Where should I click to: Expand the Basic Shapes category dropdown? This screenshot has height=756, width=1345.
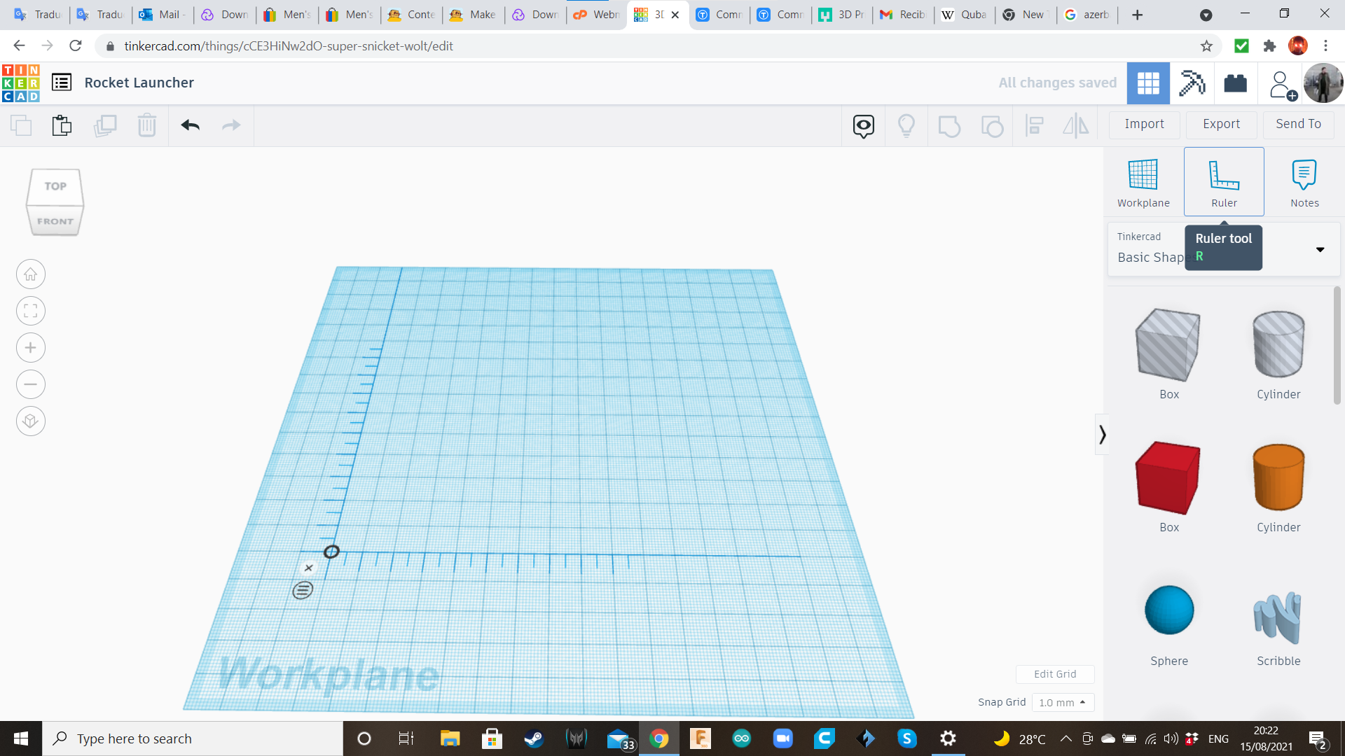pos(1320,250)
